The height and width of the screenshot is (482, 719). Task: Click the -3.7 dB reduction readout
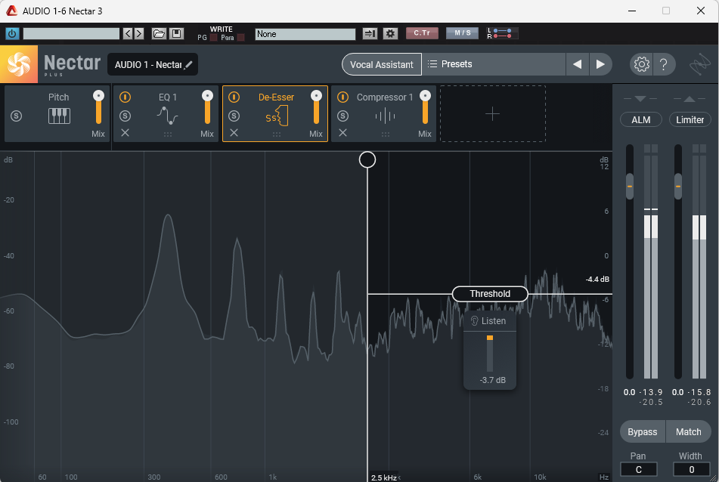coord(493,380)
